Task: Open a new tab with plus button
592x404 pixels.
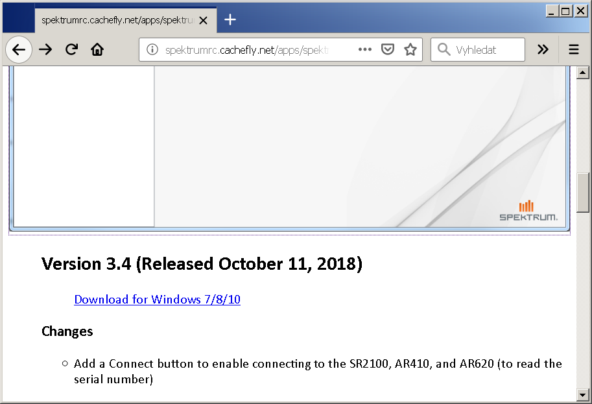Action: point(230,19)
